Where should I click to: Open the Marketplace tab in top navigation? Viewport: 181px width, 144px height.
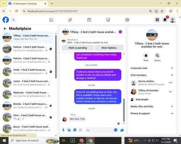pos(108,20)
